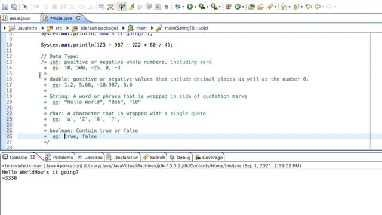Click the main class breadcrumb item
Viewport: 382px width, 215px height.
point(141,28)
